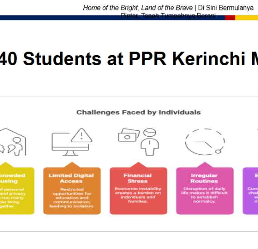Screen dimensions: 258x249
Task: Click the house with people icon
Action: pos(13,142)
